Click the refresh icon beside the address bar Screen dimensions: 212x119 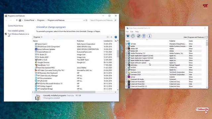click(x=86, y=20)
